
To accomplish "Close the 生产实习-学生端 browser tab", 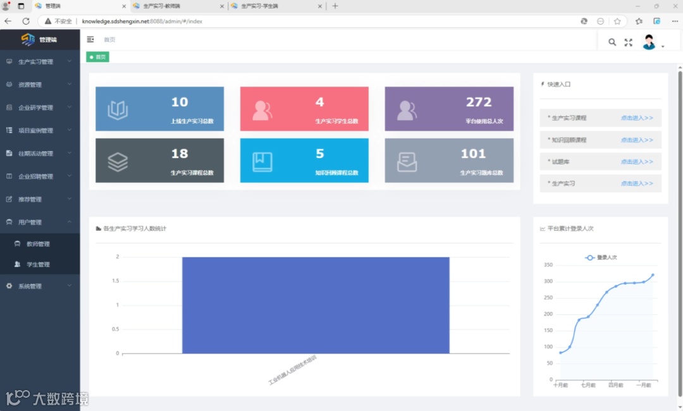I will (x=320, y=6).
